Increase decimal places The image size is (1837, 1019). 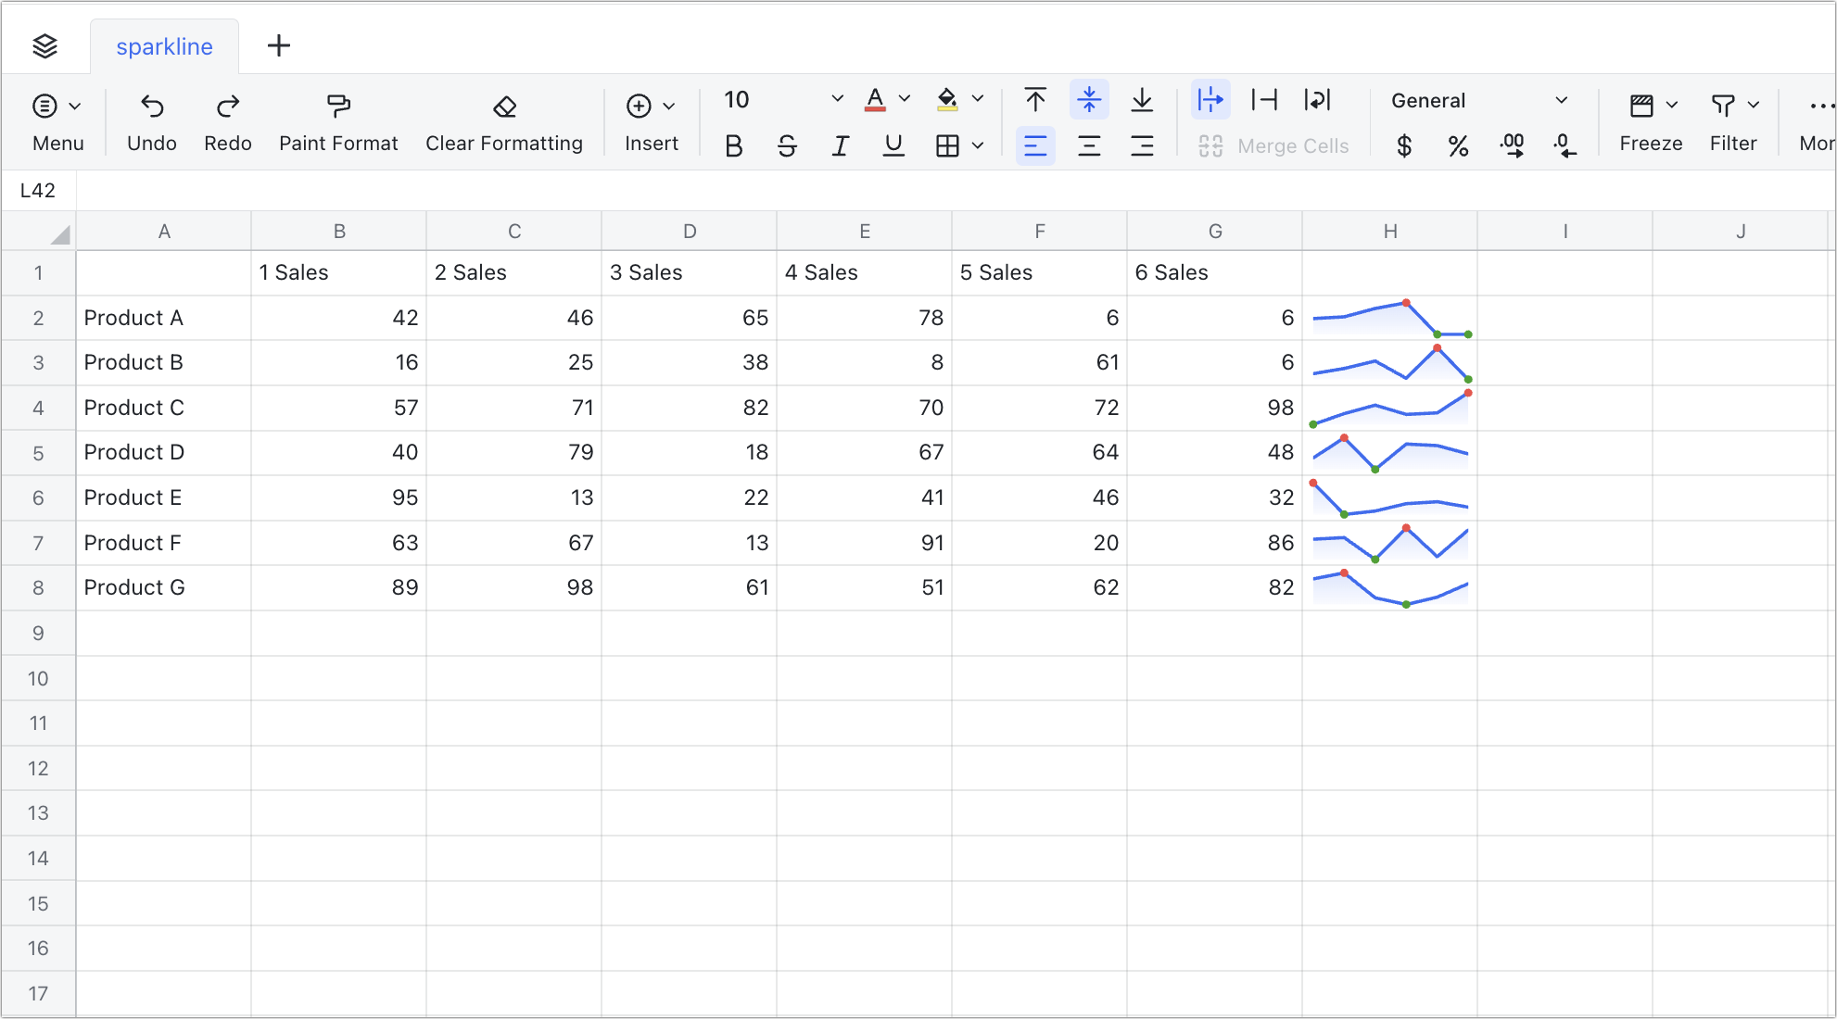point(1512,145)
